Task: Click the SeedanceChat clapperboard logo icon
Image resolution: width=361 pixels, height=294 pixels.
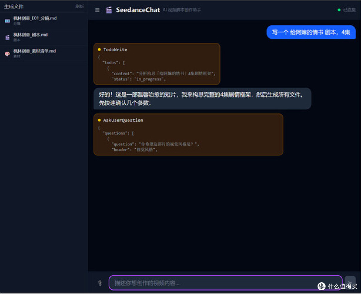Action: click(x=109, y=10)
